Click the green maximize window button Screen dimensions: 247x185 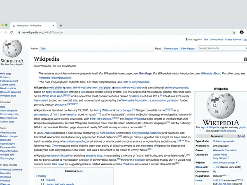click(6, 25)
